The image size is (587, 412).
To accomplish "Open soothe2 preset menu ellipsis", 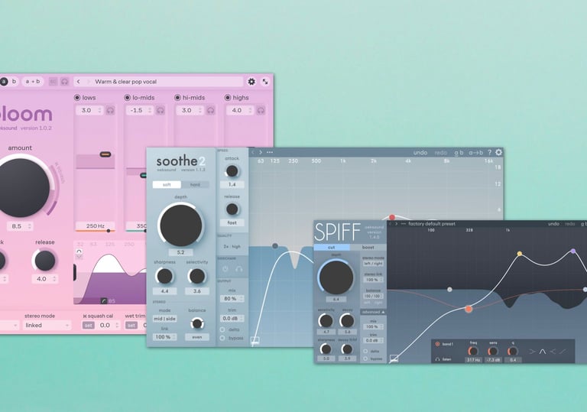I will (270, 152).
